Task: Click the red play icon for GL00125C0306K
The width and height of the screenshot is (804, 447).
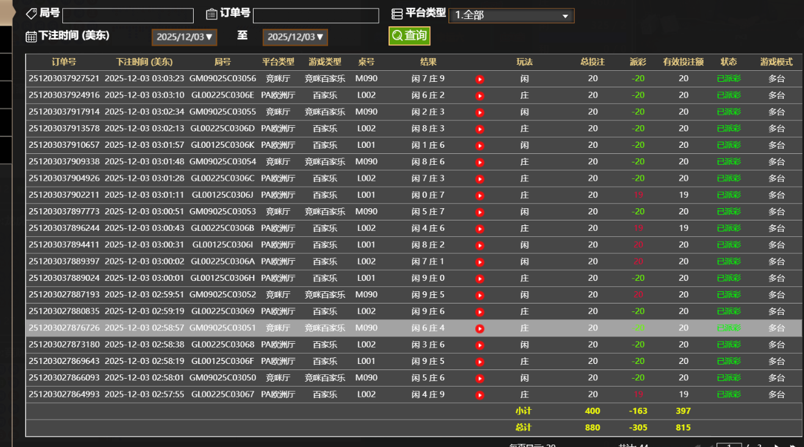Action: click(480, 146)
